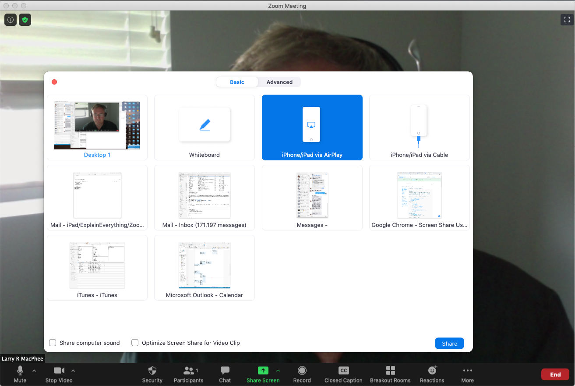
Task: Switch to the Basic tab
Action: pos(237,82)
